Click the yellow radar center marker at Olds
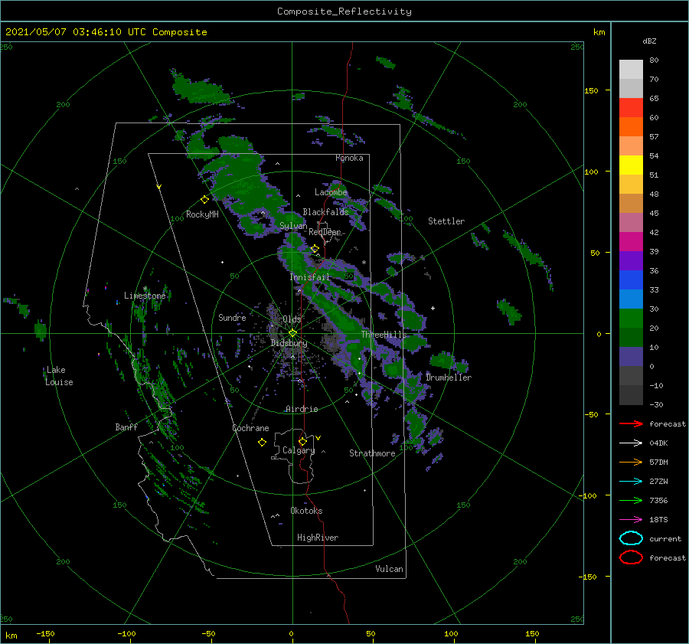This screenshot has width=689, height=644. click(x=292, y=333)
